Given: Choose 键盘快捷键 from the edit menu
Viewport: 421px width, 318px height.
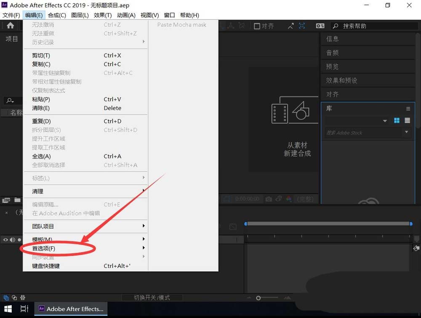Looking at the screenshot, I should point(85,266).
